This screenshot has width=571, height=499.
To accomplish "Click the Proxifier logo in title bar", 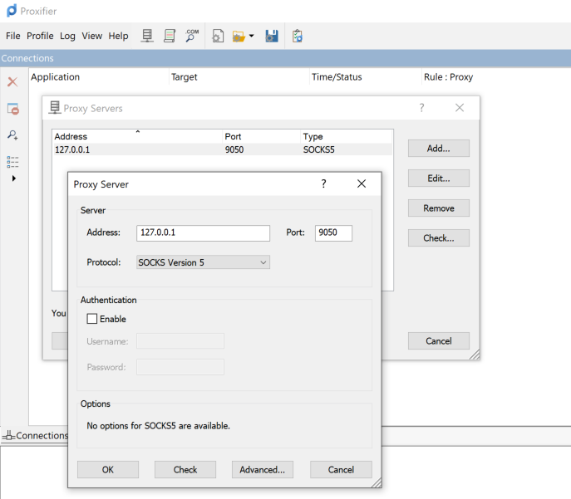I will pyautogui.click(x=12, y=11).
